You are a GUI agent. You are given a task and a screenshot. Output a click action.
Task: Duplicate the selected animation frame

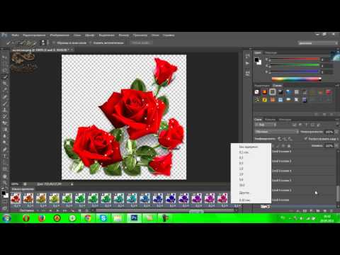[79, 210]
